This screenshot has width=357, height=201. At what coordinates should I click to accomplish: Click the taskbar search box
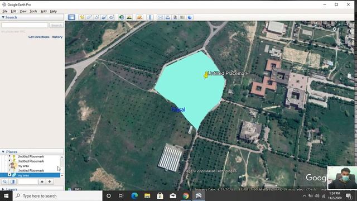[x=57, y=196]
